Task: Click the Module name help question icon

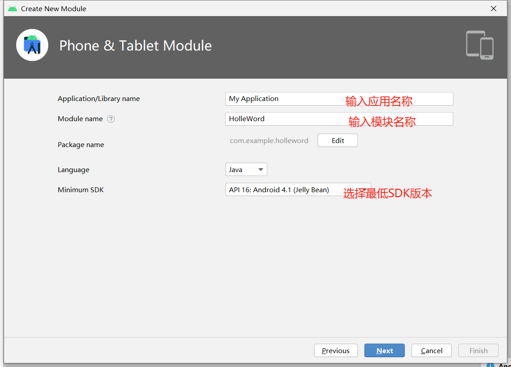Action: (111, 119)
